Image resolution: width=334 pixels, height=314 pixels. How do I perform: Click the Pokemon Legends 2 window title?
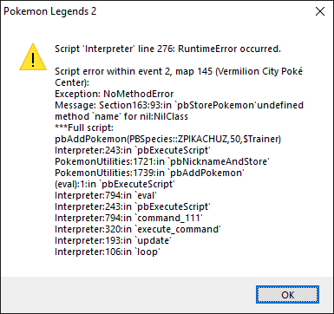tap(50, 11)
